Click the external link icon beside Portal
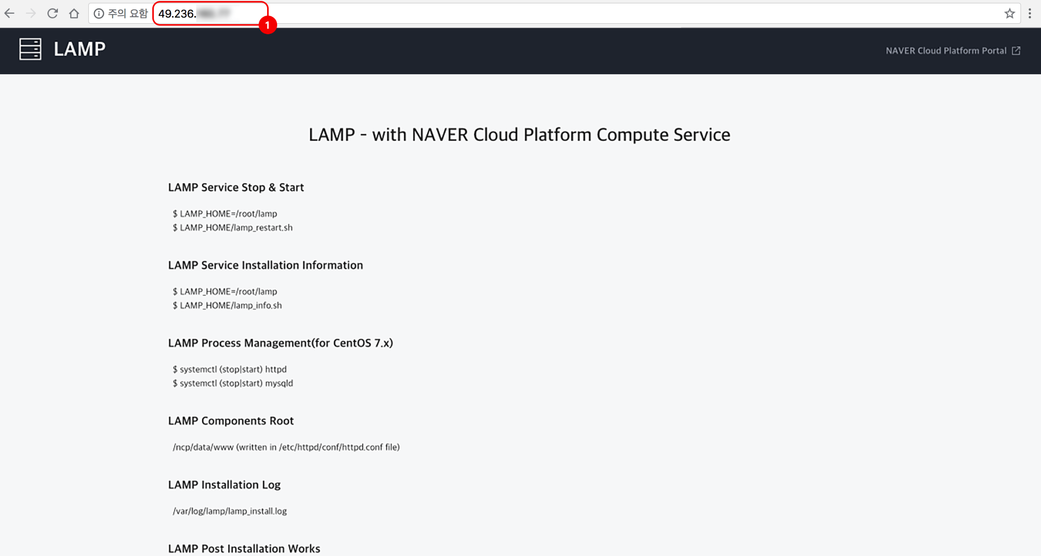 coord(1016,51)
